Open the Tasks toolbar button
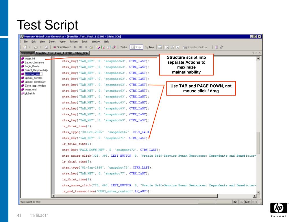The image size is (296, 222). 123,47
